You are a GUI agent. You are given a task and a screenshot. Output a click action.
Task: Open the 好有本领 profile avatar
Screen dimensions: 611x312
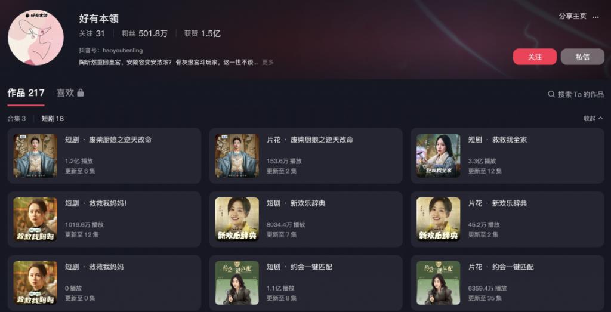point(35,38)
